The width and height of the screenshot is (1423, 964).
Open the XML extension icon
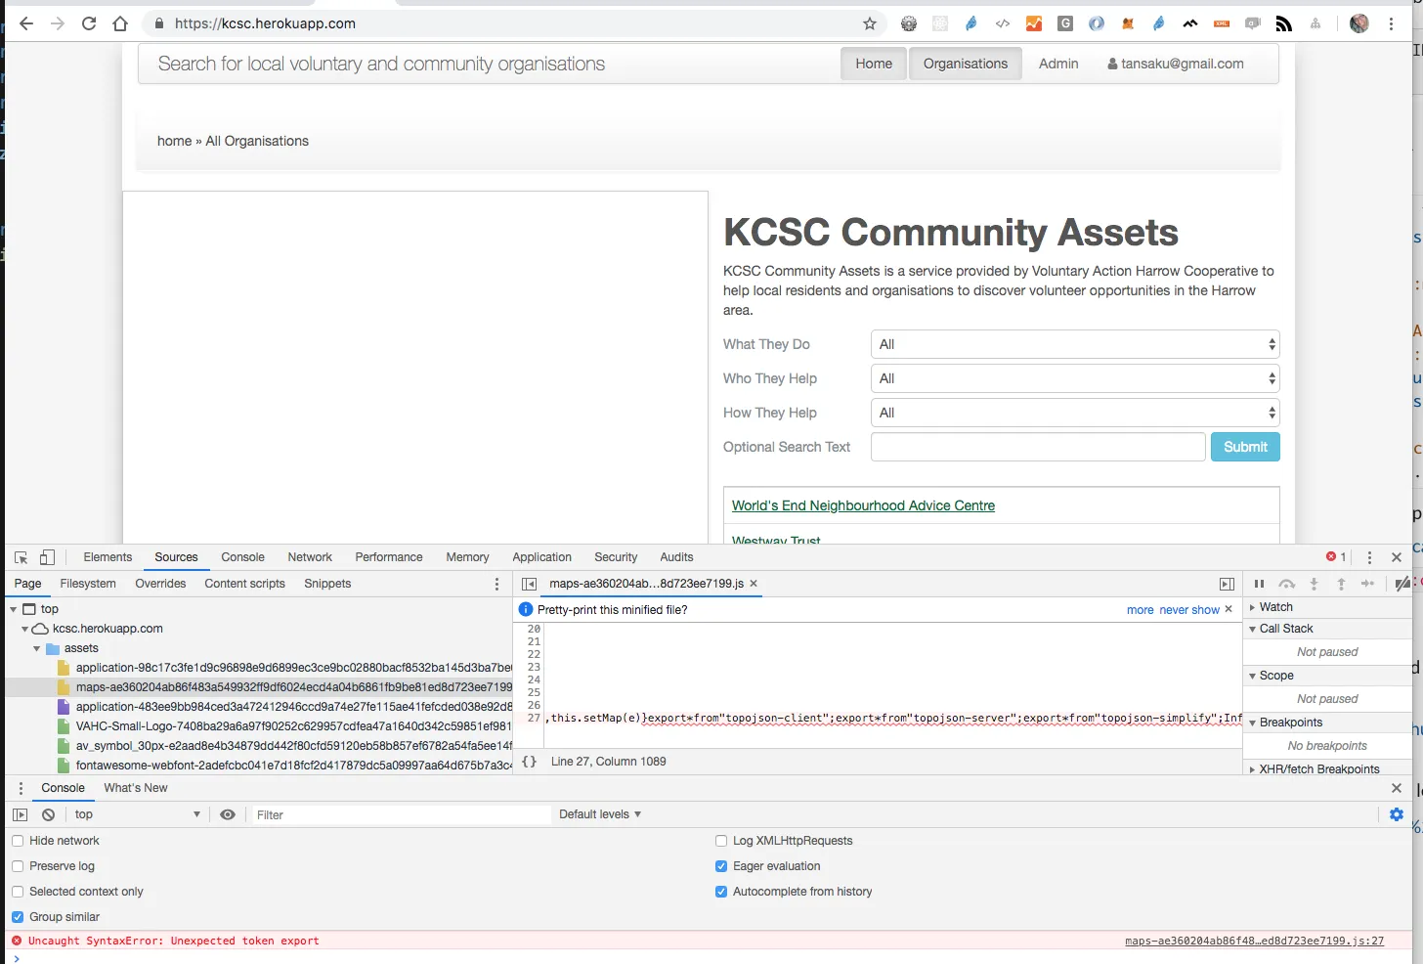pos(1222,23)
